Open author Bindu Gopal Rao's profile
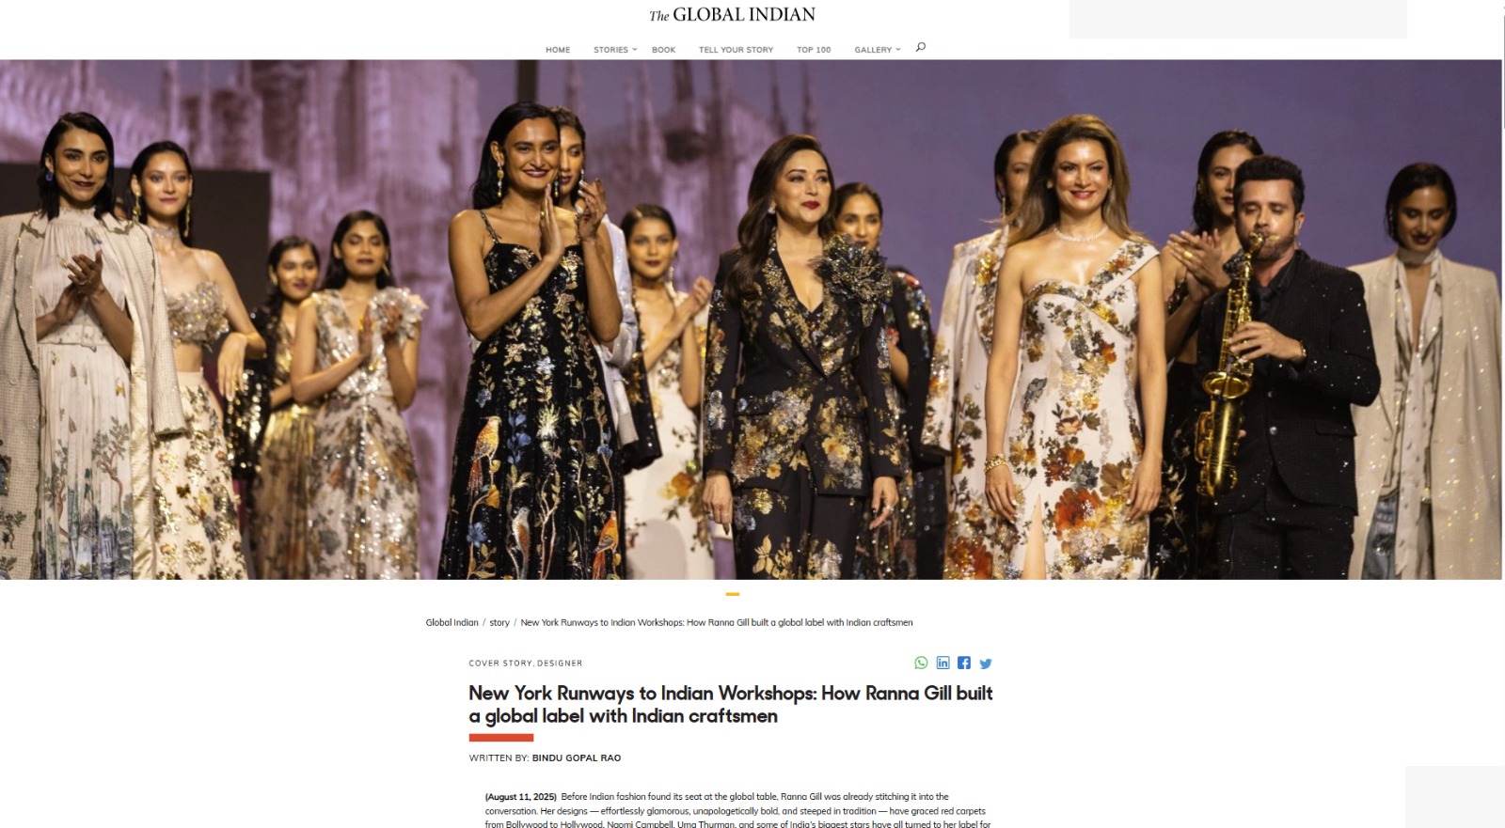This screenshot has width=1505, height=828. tap(577, 758)
